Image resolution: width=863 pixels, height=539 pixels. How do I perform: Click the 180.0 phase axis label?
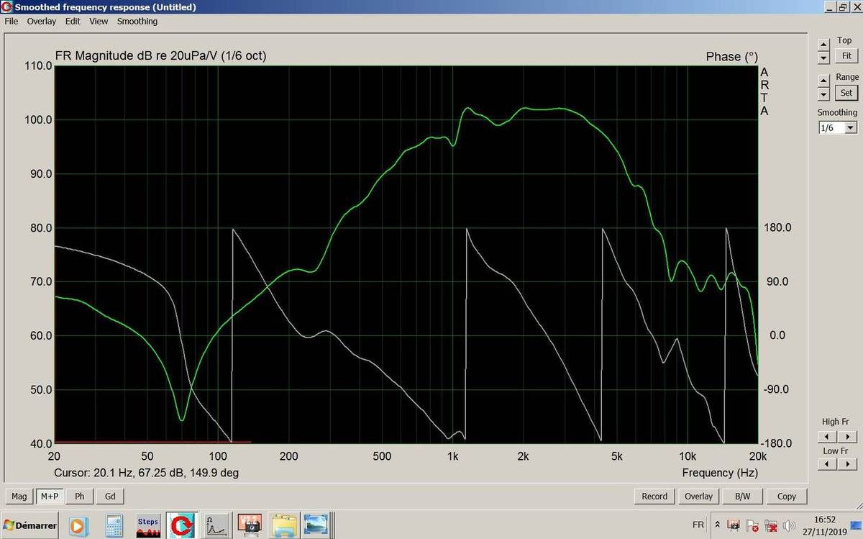pos(777,227)
